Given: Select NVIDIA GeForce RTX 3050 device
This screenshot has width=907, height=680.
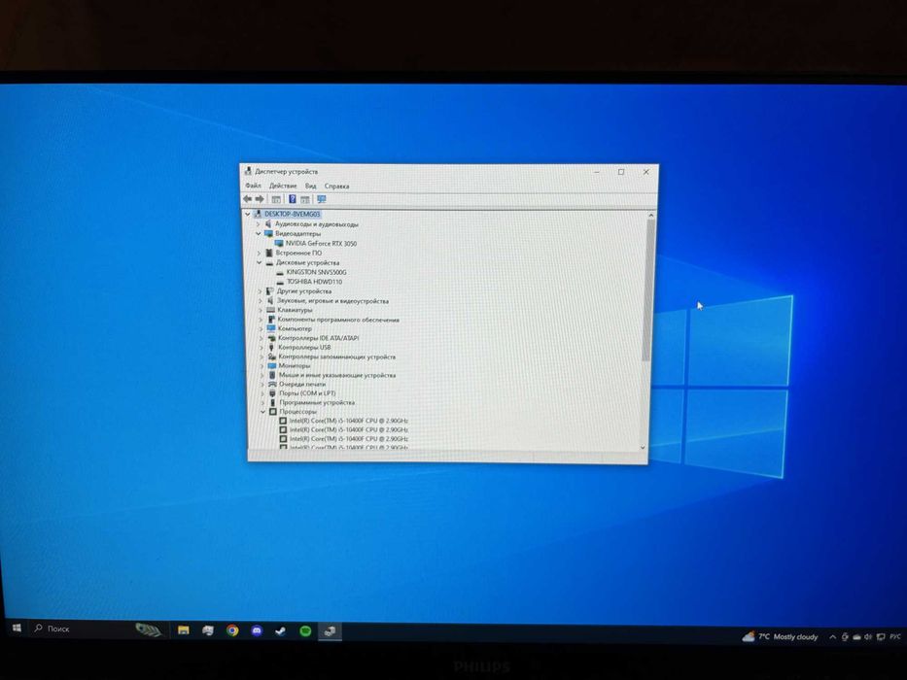Looking at the screenshot, I should pyautogui.click(x=321, y=244).
